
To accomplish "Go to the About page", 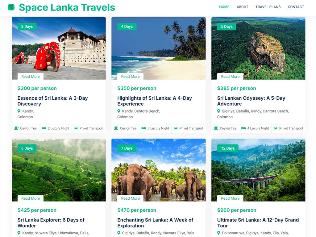I will (x=242, y=7).
